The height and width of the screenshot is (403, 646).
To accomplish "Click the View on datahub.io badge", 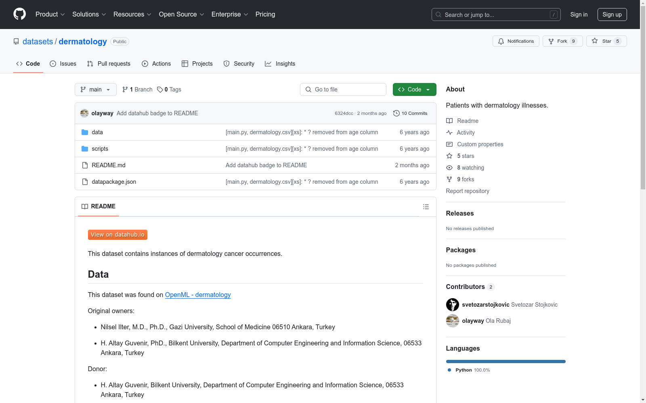I will 117,235.
